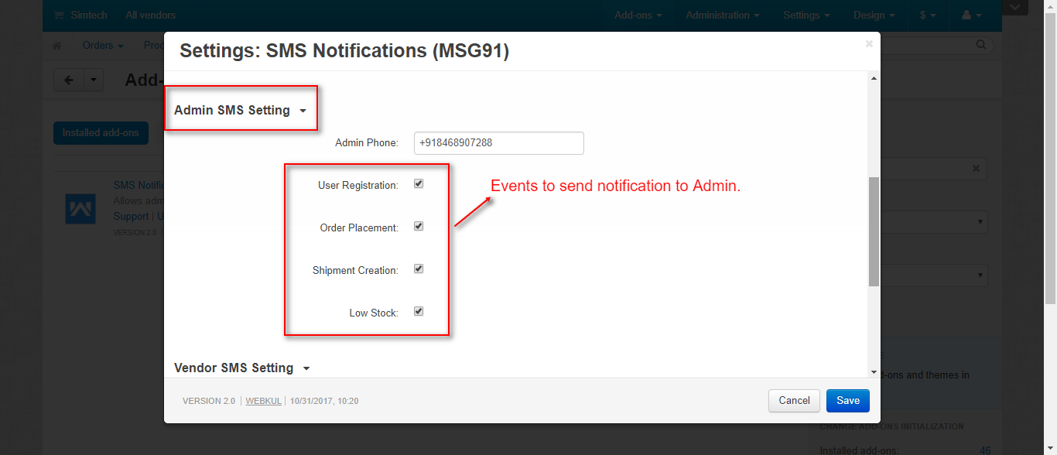
Task: Click the home icon in navigation bar
Action: 56,46
